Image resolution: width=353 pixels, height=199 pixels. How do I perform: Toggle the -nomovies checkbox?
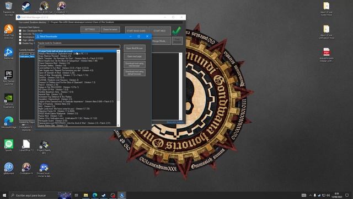tap(20, 34)
